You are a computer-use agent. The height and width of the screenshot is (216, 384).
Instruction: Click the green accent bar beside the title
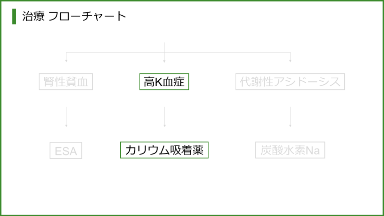(x=14, y=16)
